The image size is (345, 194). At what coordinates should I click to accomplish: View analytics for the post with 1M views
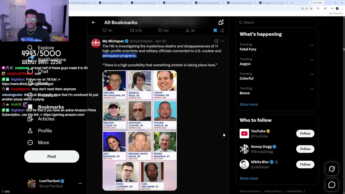tap(190, 30)
